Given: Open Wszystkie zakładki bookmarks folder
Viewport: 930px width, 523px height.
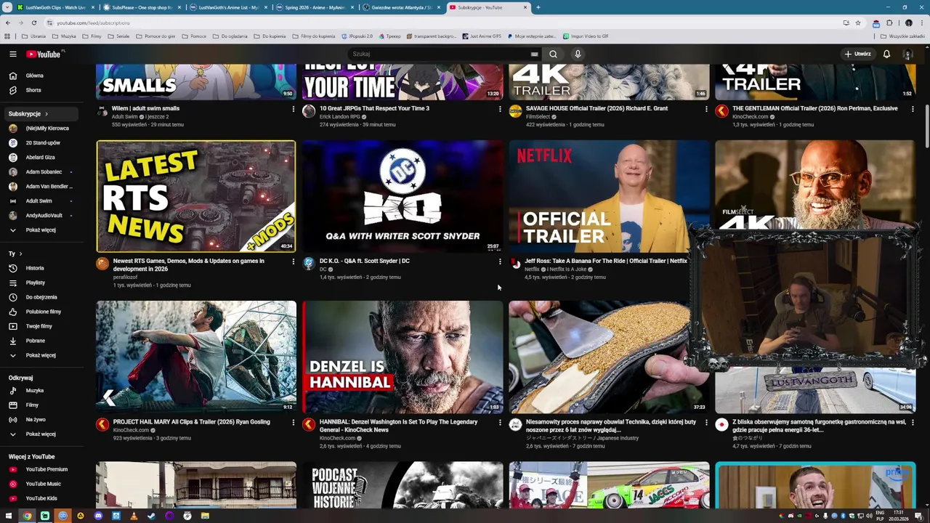Looking at the screenshot, I should tap(904, 36).
